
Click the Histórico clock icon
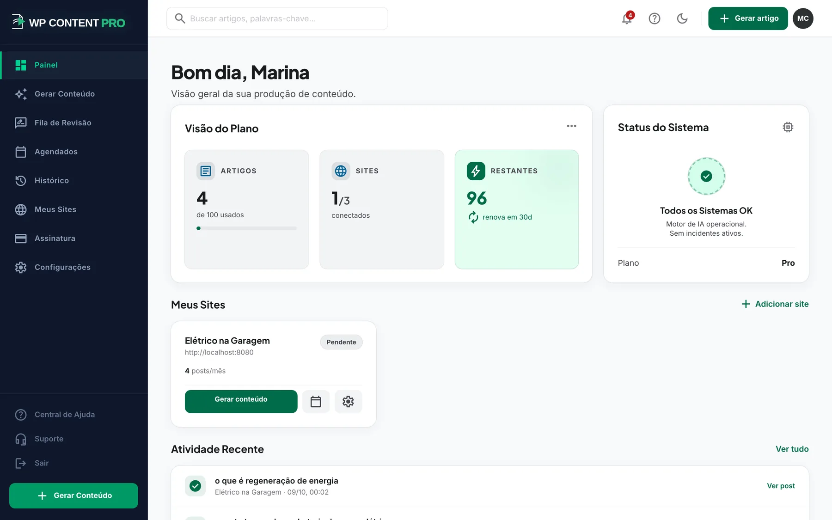click(21, 181)
